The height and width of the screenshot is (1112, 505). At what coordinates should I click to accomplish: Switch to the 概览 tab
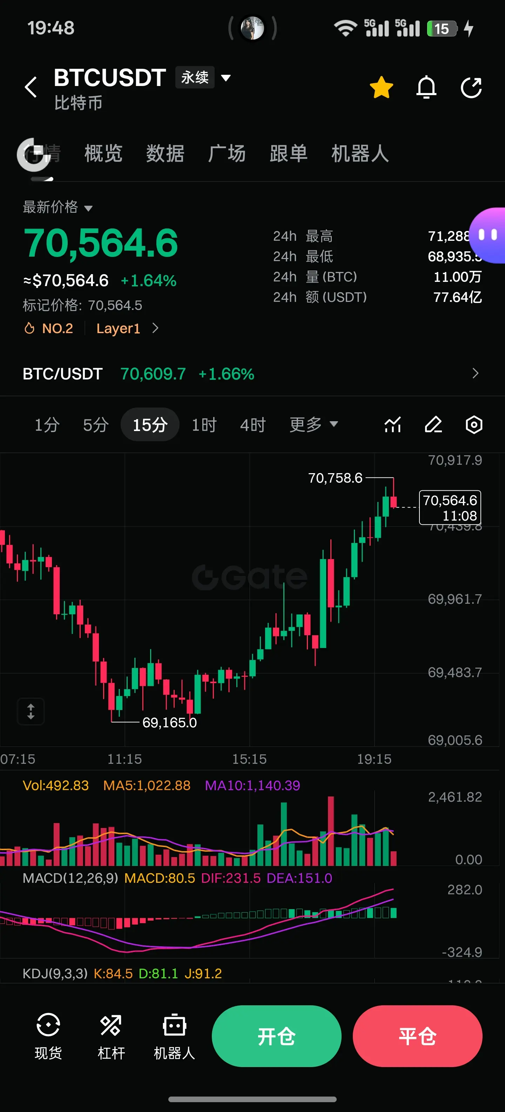tap(103, 154)
